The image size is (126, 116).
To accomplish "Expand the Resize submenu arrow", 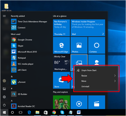I will tap(115, 76).
